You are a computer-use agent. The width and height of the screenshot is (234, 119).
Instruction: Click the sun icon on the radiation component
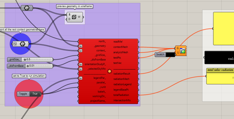point(109,72)
